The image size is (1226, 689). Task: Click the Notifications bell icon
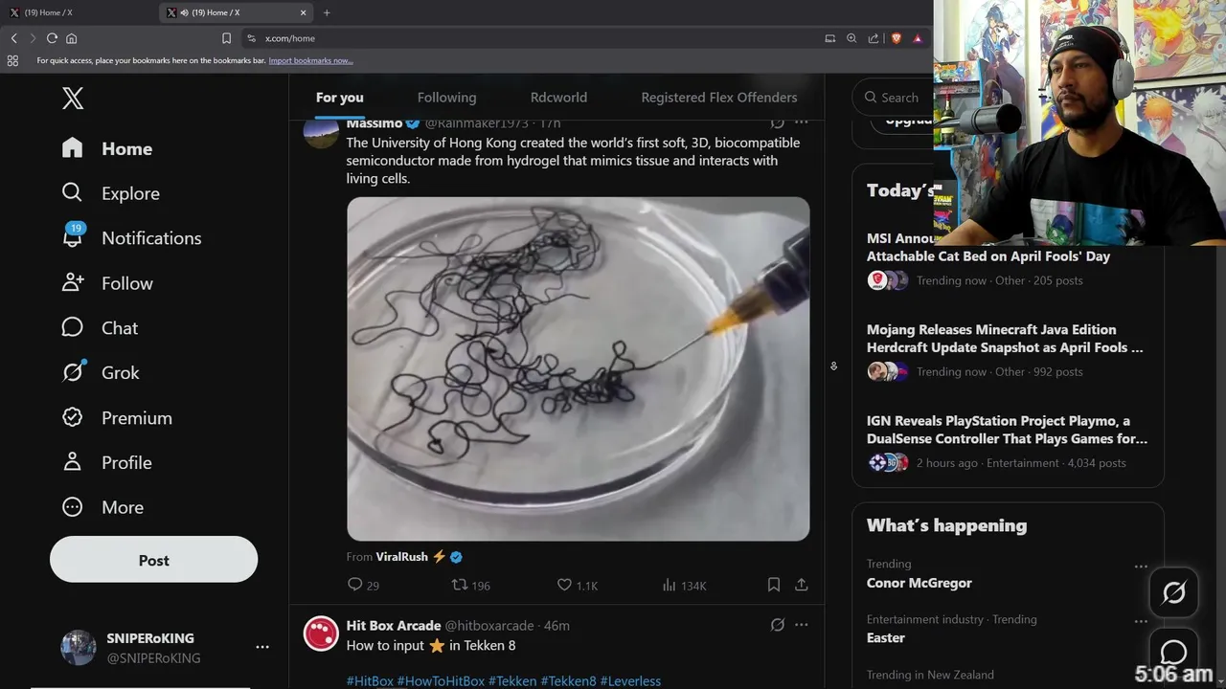click(73, 237)
